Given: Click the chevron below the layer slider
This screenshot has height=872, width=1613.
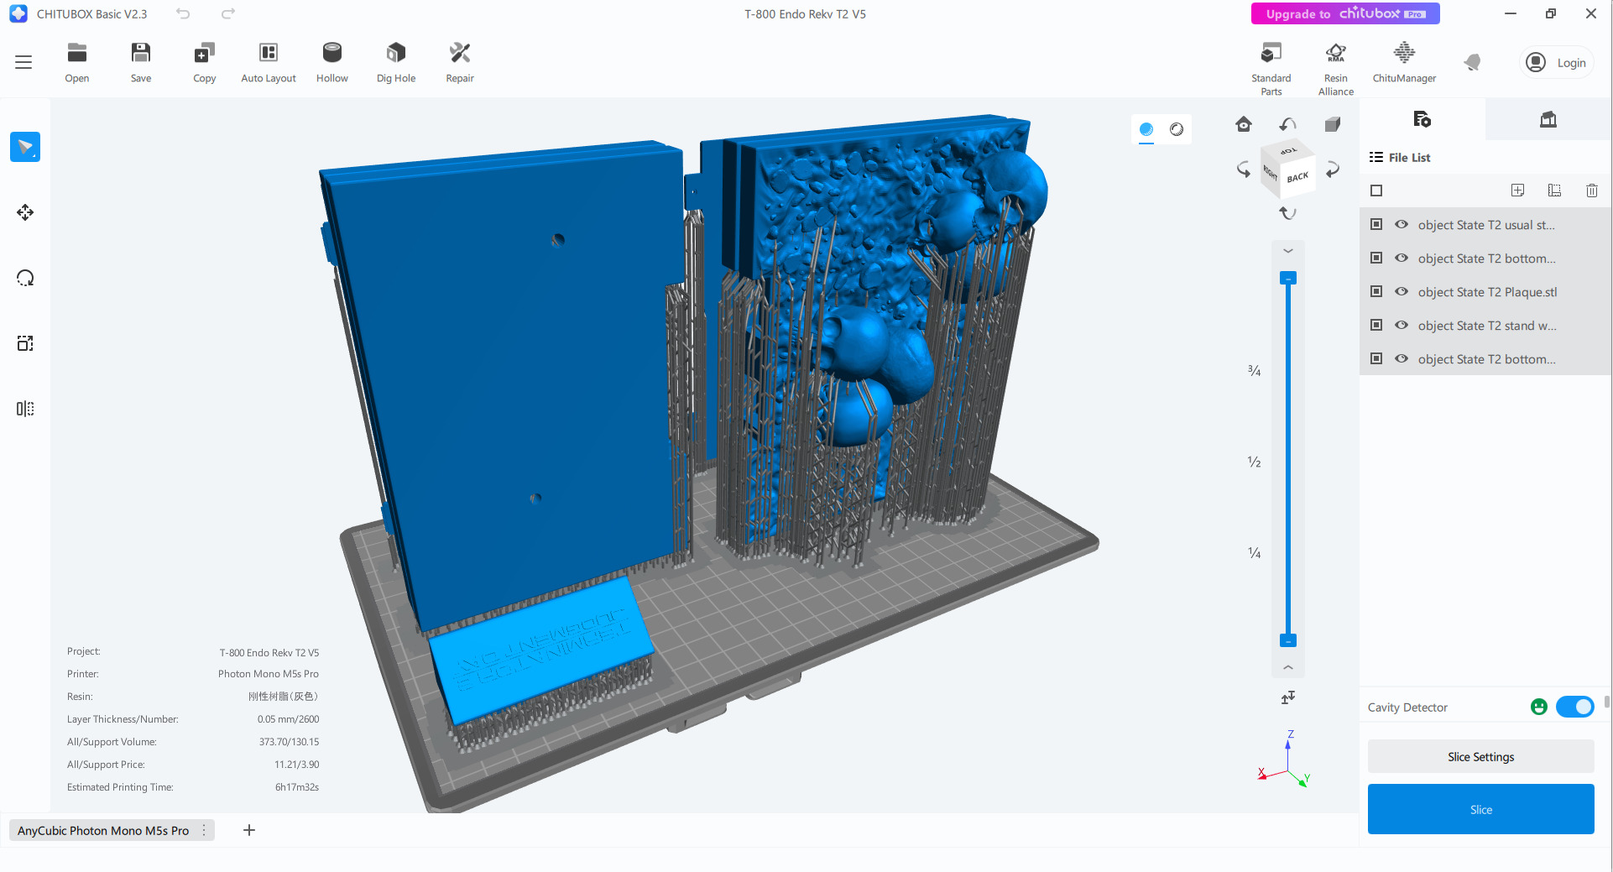Looking at the screenshot, I should coord(1288,667).
